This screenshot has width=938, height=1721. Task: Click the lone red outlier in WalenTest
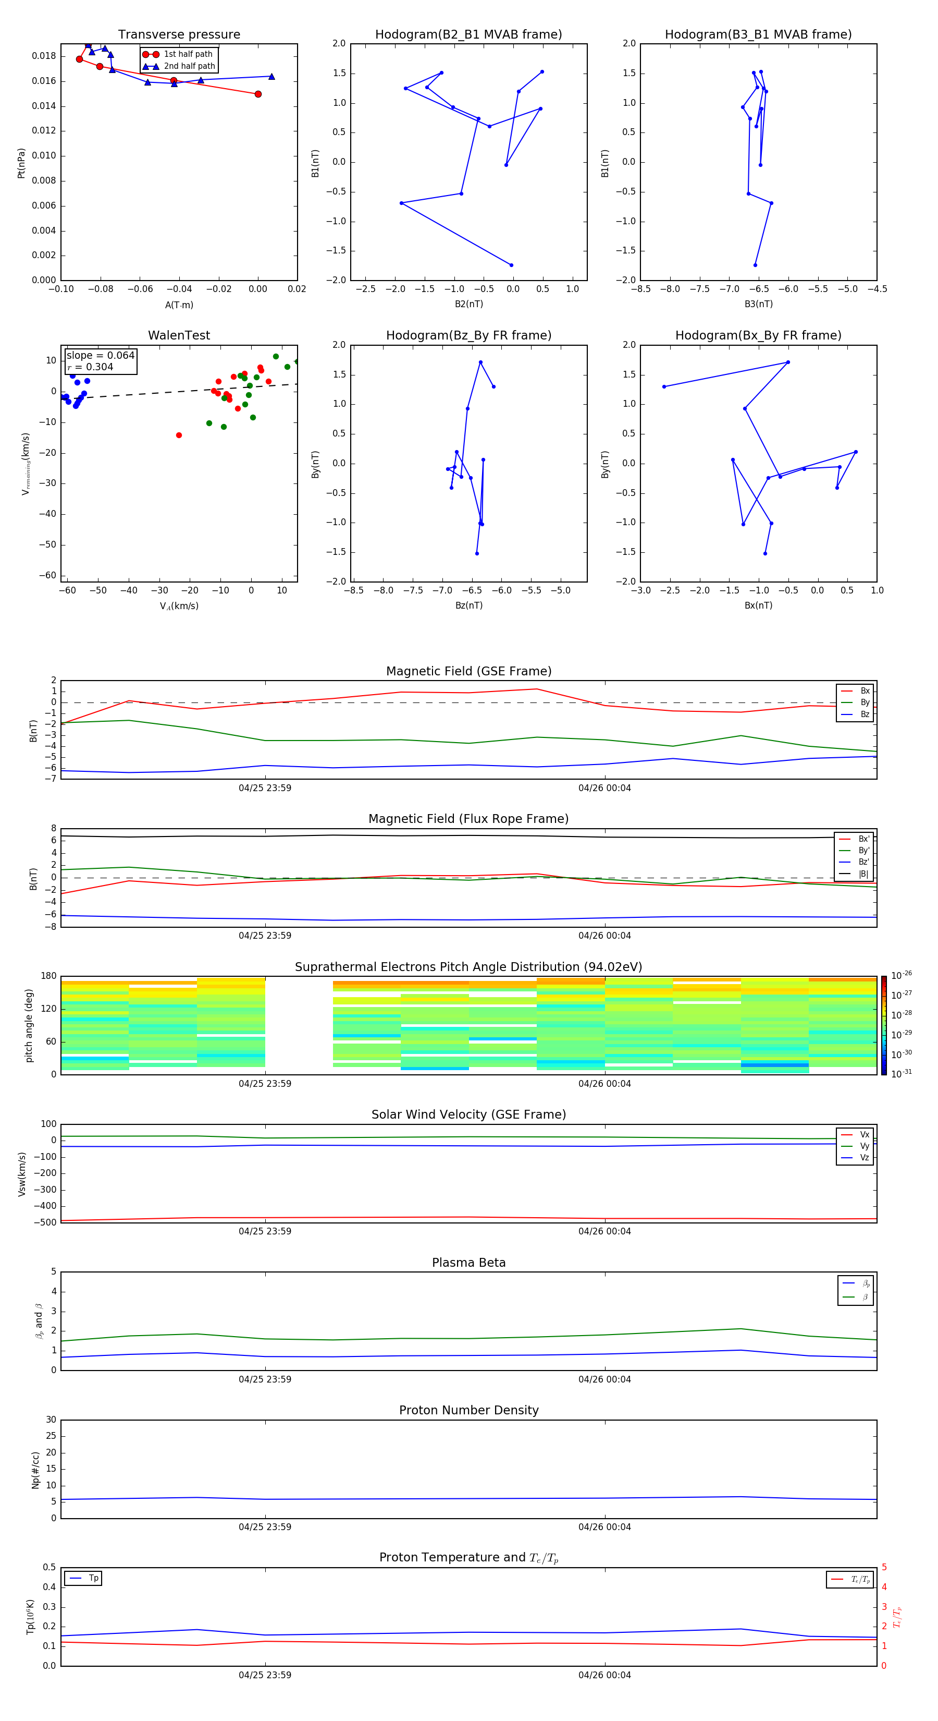(x=179, y=435)
